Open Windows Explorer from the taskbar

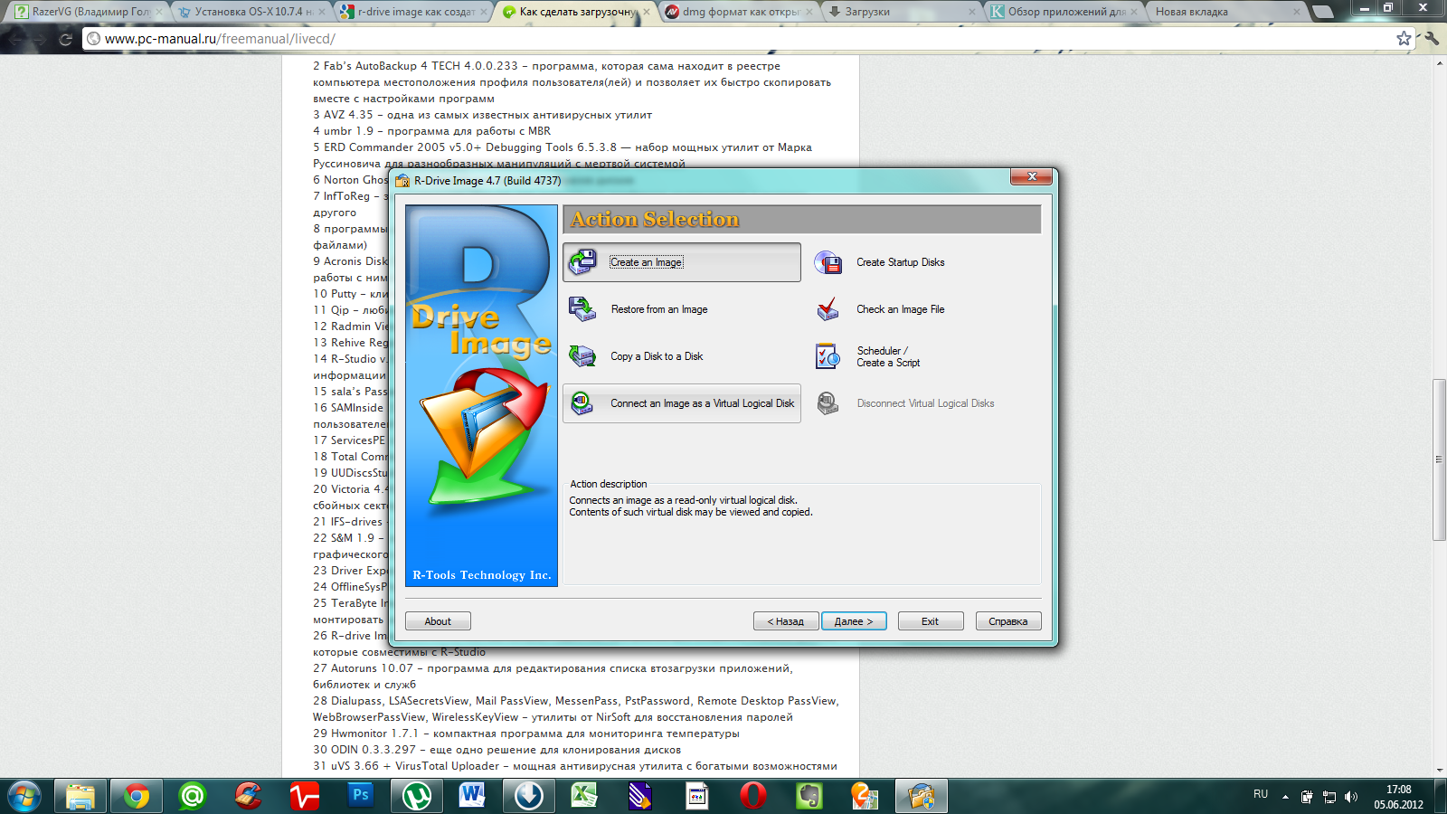pos(80,796)
